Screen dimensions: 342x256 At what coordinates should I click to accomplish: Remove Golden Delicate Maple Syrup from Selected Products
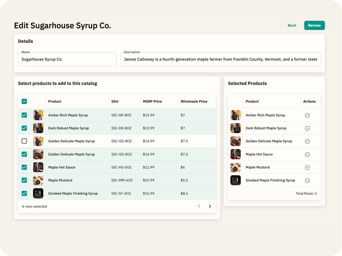point(307,141)
